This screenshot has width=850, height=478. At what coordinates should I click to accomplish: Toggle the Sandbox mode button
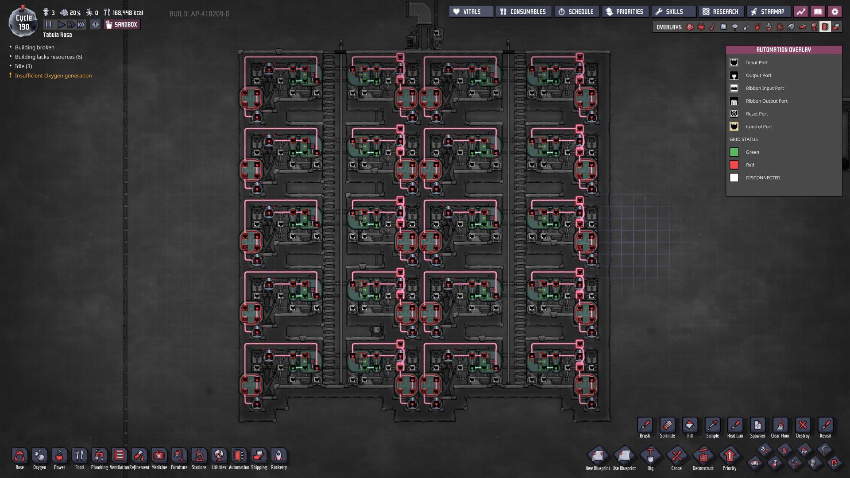point(122,25)
